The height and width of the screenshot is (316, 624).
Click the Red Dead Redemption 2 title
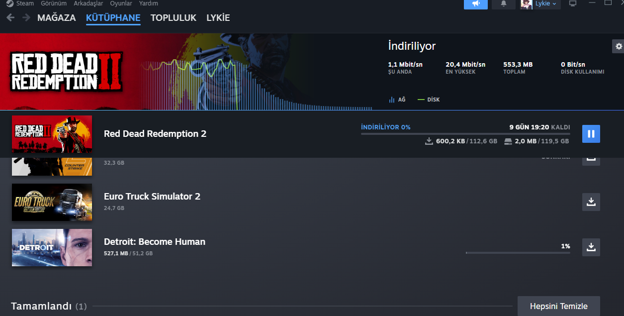(x=155, y=134)
